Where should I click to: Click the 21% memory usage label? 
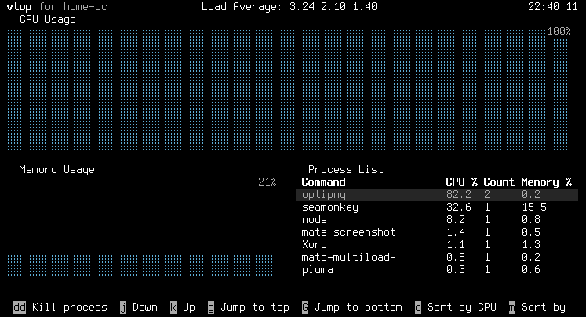point(268,182)
